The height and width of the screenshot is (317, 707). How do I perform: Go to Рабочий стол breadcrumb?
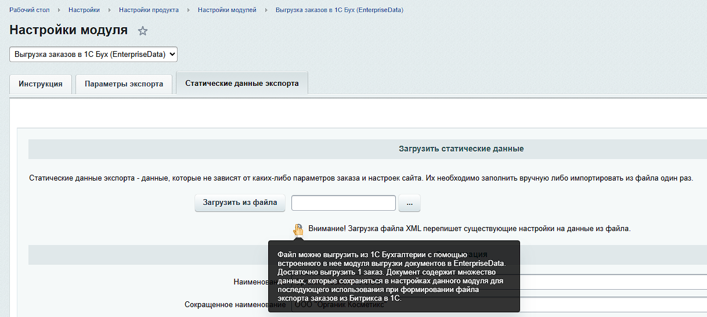pos(30,10)
